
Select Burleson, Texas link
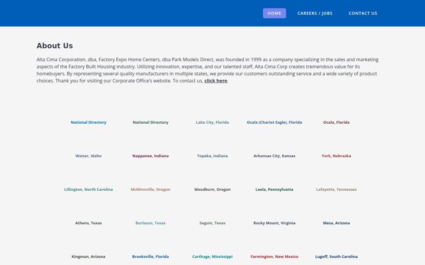click(151, 223)
